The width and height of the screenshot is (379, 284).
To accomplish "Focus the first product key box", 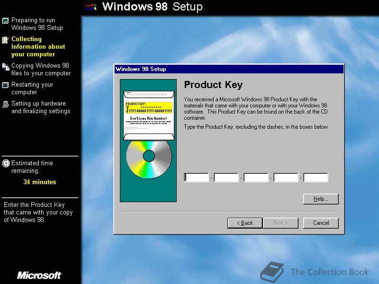I will pos(196,177).
